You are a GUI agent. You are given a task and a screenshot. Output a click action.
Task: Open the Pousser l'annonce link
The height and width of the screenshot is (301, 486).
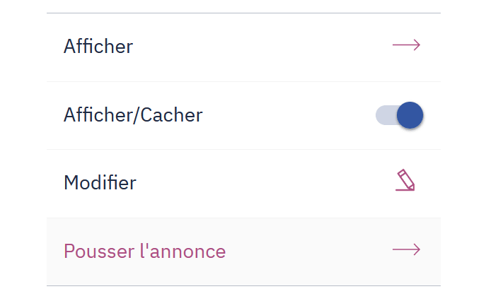tap(145, 251)
